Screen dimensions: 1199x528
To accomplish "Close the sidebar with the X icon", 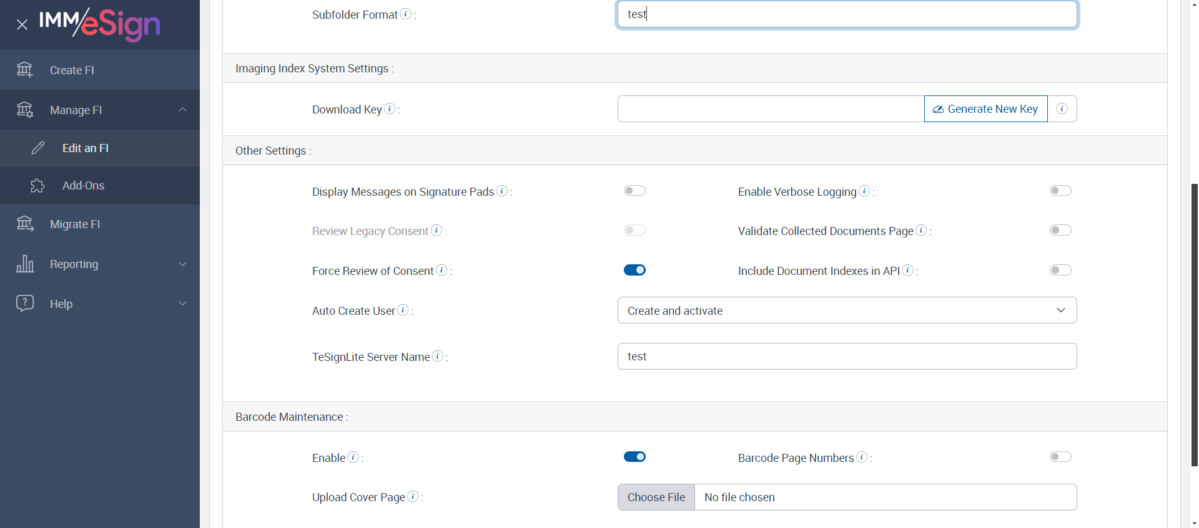I will click(22, 25).
